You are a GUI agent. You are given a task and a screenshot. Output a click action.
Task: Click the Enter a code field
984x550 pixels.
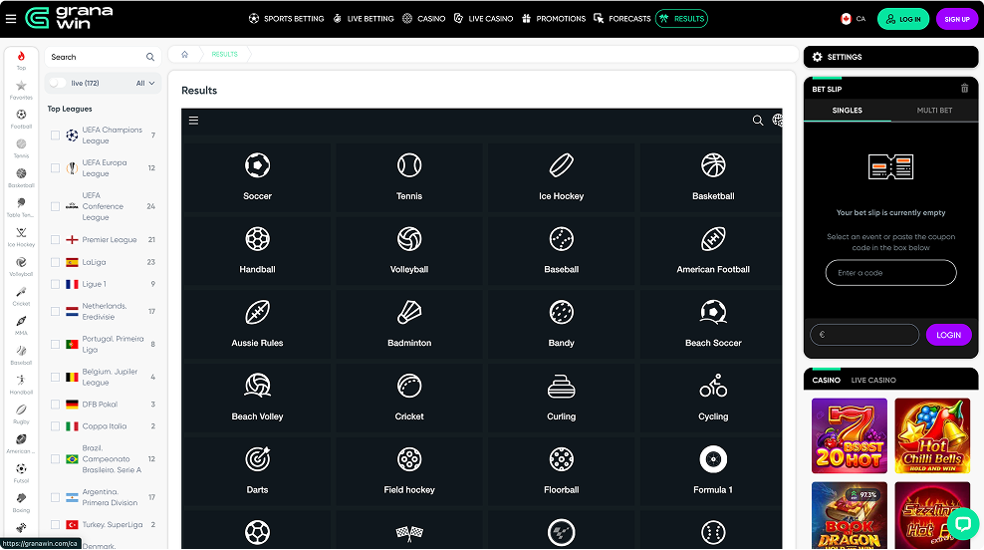[x=890, y=272]
